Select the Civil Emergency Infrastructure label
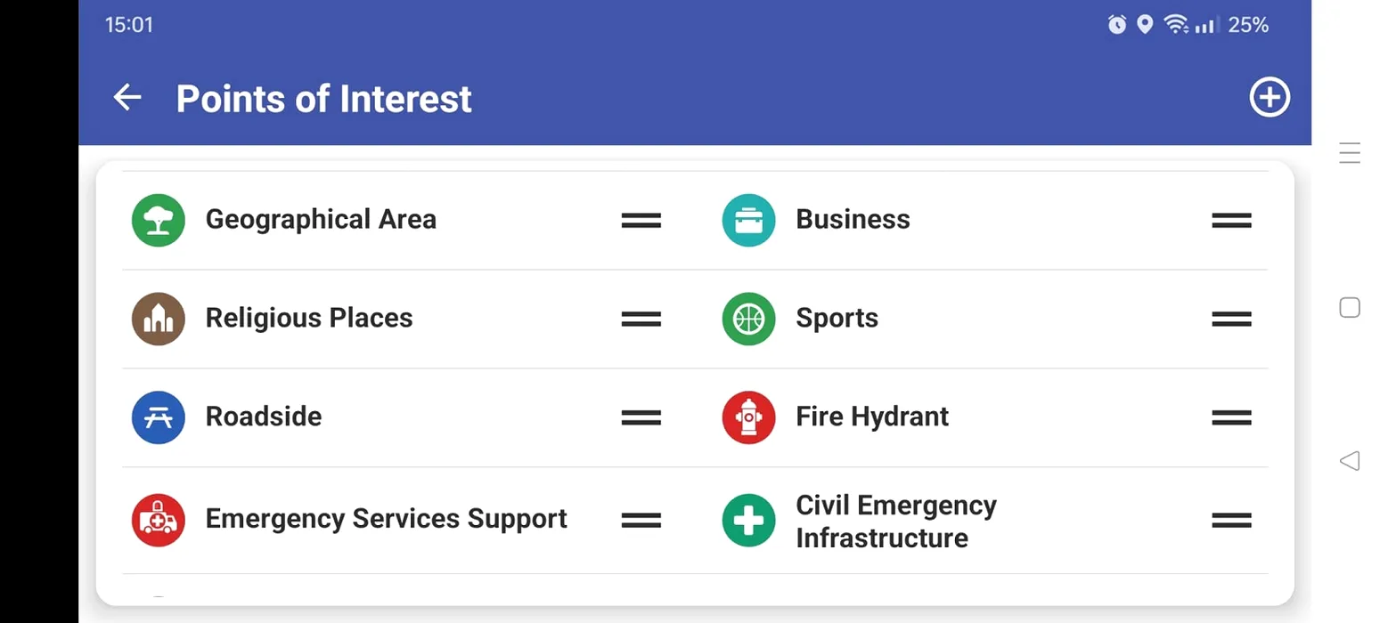The width and height of the screenshot is (1388, 623). 896,522
